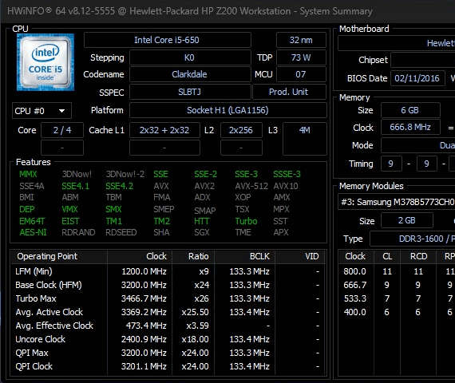The image size is (455, 383).
Task: Select the L3 cache value 4M
Action: tap(305, 139)
